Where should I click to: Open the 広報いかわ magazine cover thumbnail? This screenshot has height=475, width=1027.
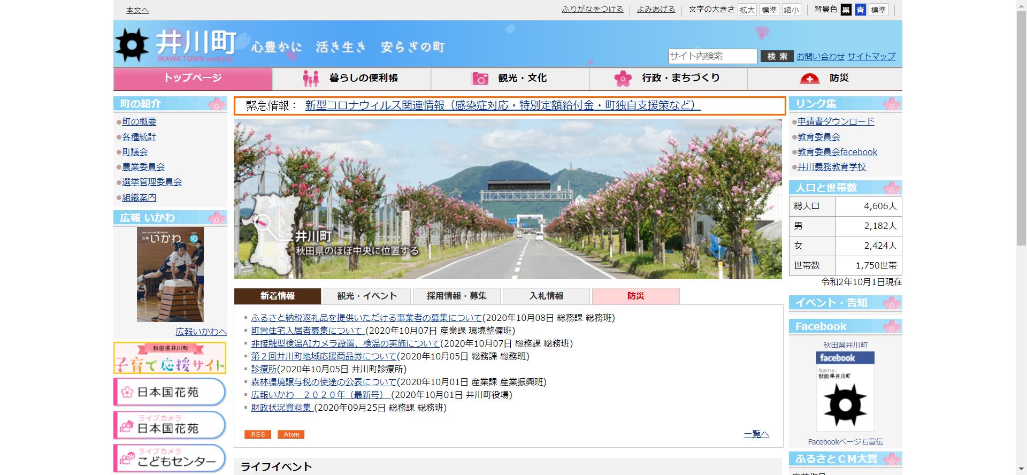coord(170,274)
